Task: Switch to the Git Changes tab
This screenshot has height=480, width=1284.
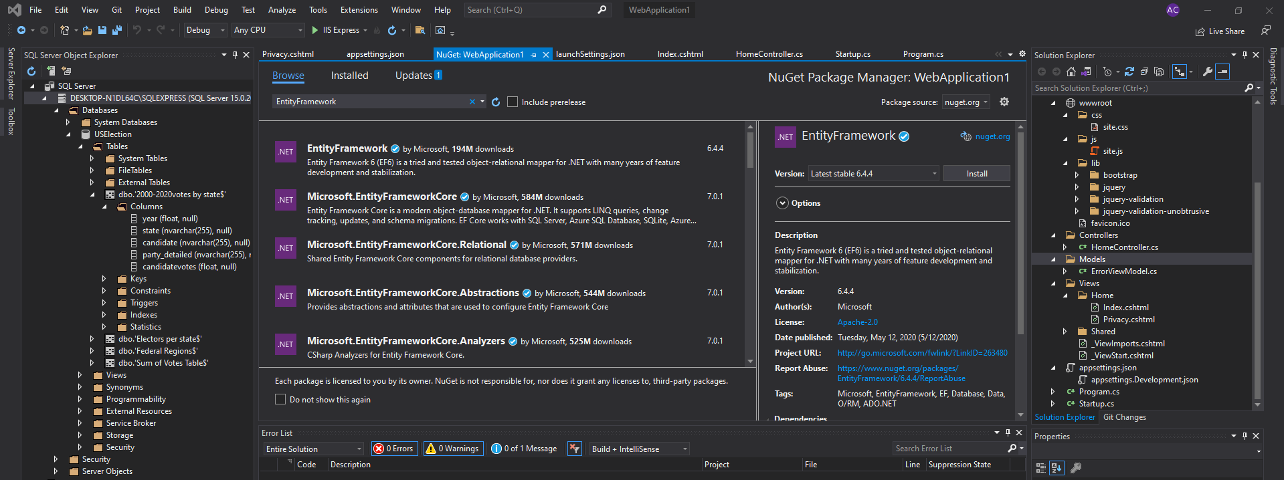Action: [1124, 417]
